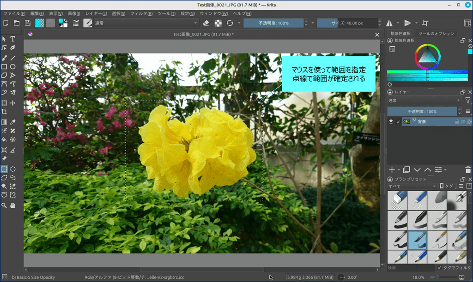Select the Pan hand tool
Screen dimensions: 473x282
point(13,206)
